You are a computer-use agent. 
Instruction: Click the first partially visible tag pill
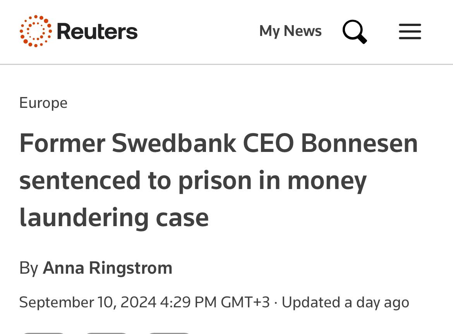coord(43,333)
